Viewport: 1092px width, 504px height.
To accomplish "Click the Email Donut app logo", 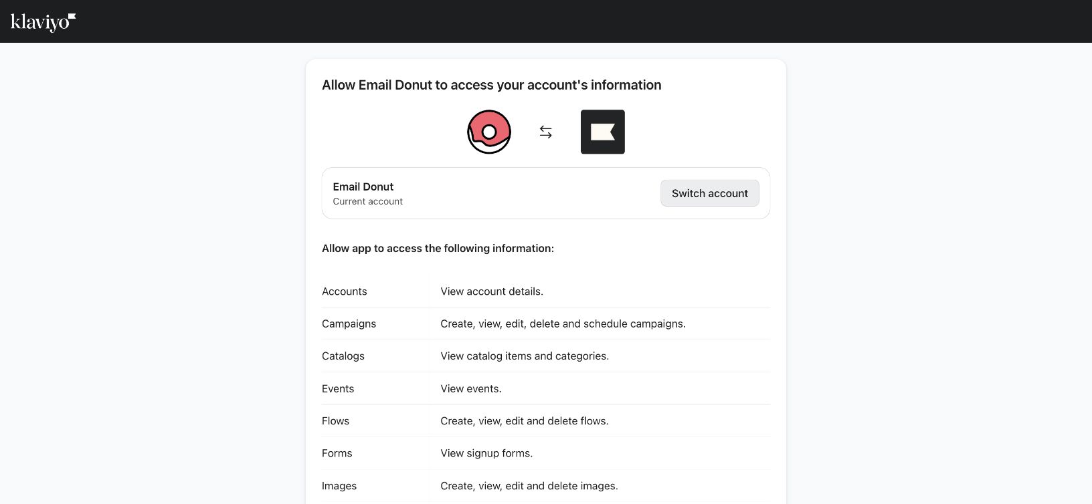I will (489, 132).
